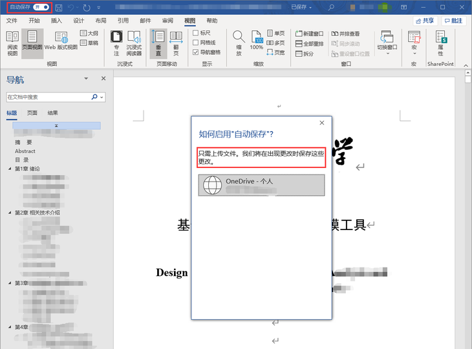Set zoom to 100%
The height and width of the screenshot is (349, 472).
(x=257, y=41)
